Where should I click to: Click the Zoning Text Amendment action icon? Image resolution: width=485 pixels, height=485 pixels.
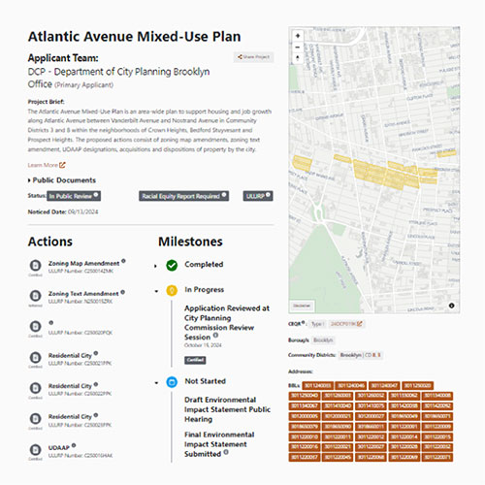click(36, 296)
